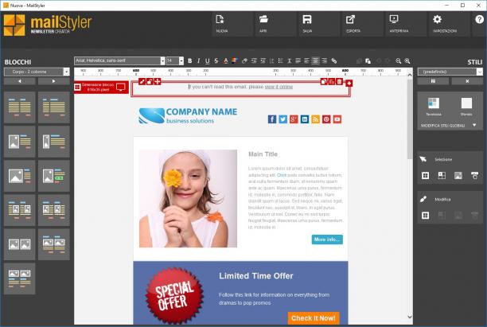487x327 pixels.
Task: Open the Impostazioni settings gear
Action: (x=438, y=19)
